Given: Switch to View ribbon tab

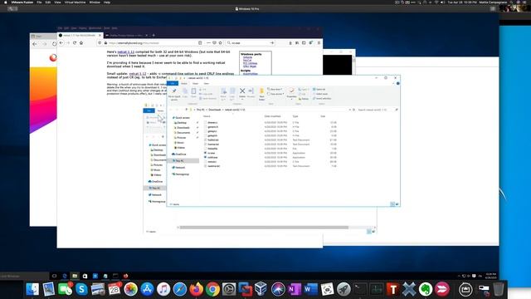Looking at the screenshot, I should point(207,83).
